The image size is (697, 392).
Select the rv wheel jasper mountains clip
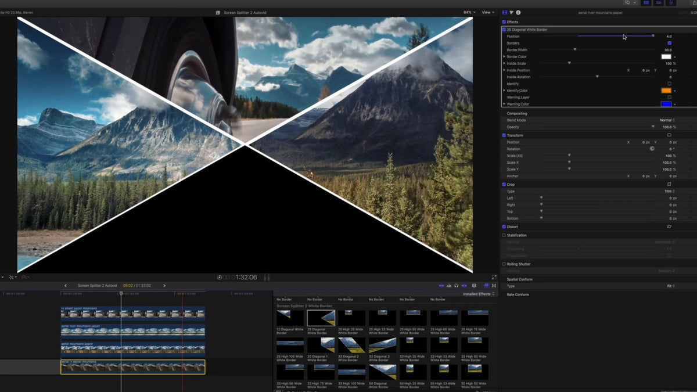[x=133, y=314]
